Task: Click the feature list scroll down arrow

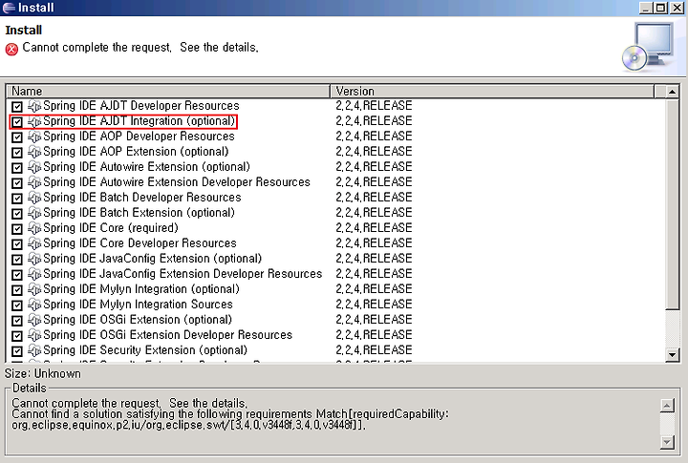Action: pyautogui.click(x=672, y=354)
